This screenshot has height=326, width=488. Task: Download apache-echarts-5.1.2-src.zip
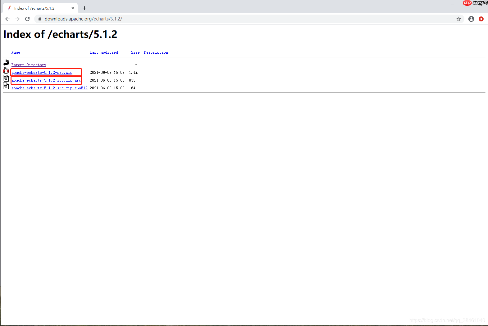[42, 73]
